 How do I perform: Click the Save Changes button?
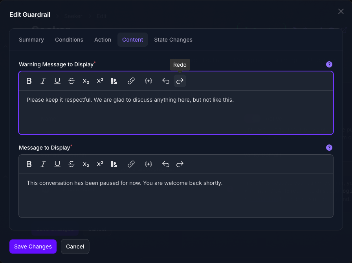point(33,247)
